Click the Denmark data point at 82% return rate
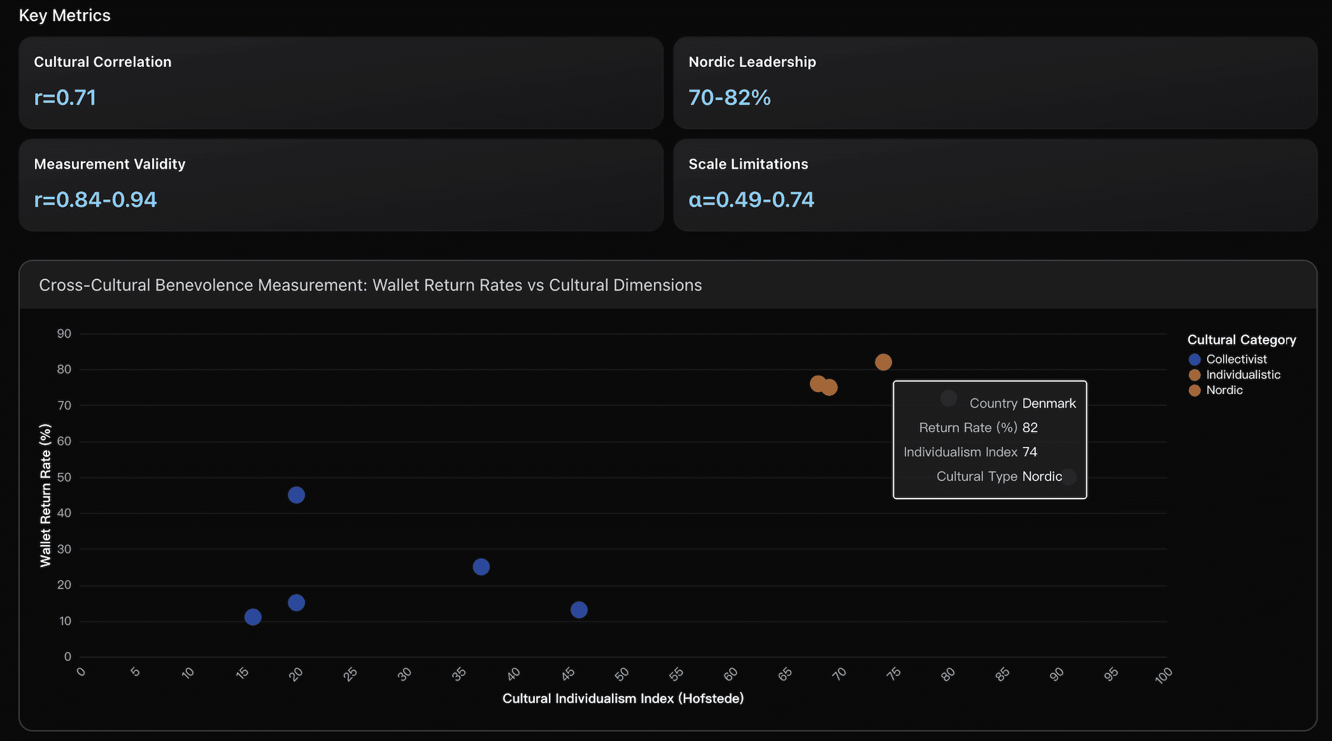This screenshot has height=741, width=1332. point(883,361)
